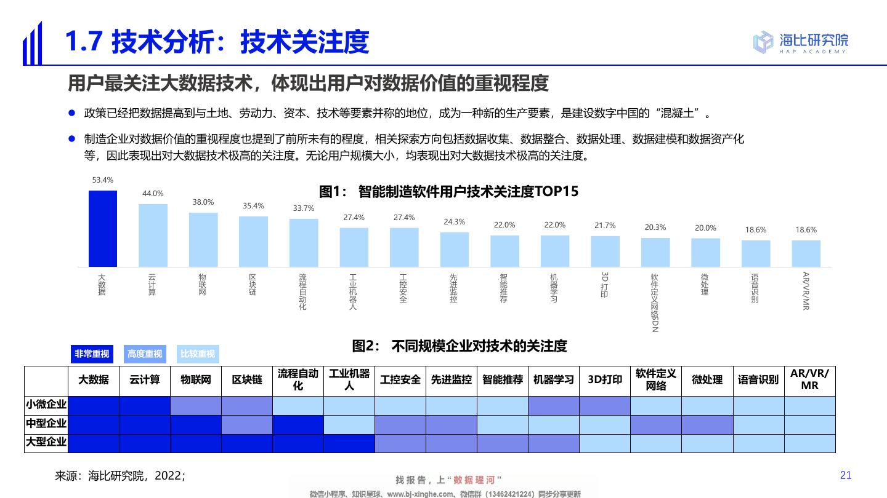
Task: Click the 智能推荐 table column header
Action: 503,380
